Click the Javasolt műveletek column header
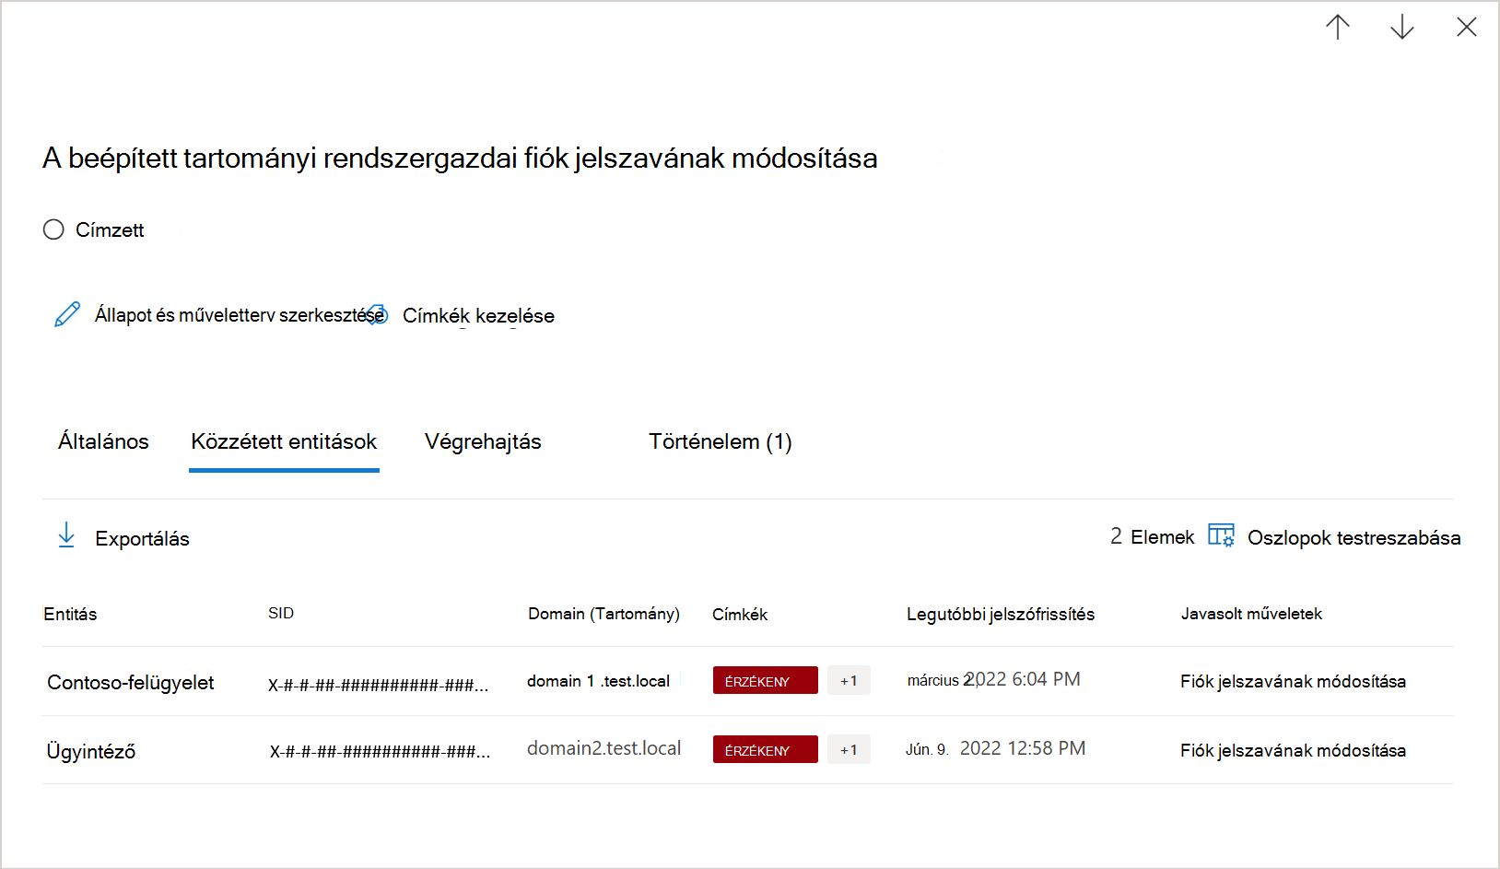Viewport: 1500px width, 869px height. (x=1251, y=614)
